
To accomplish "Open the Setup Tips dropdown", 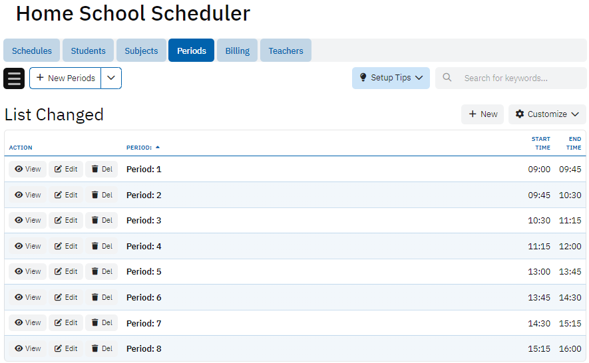I will (x=391, y=78).
